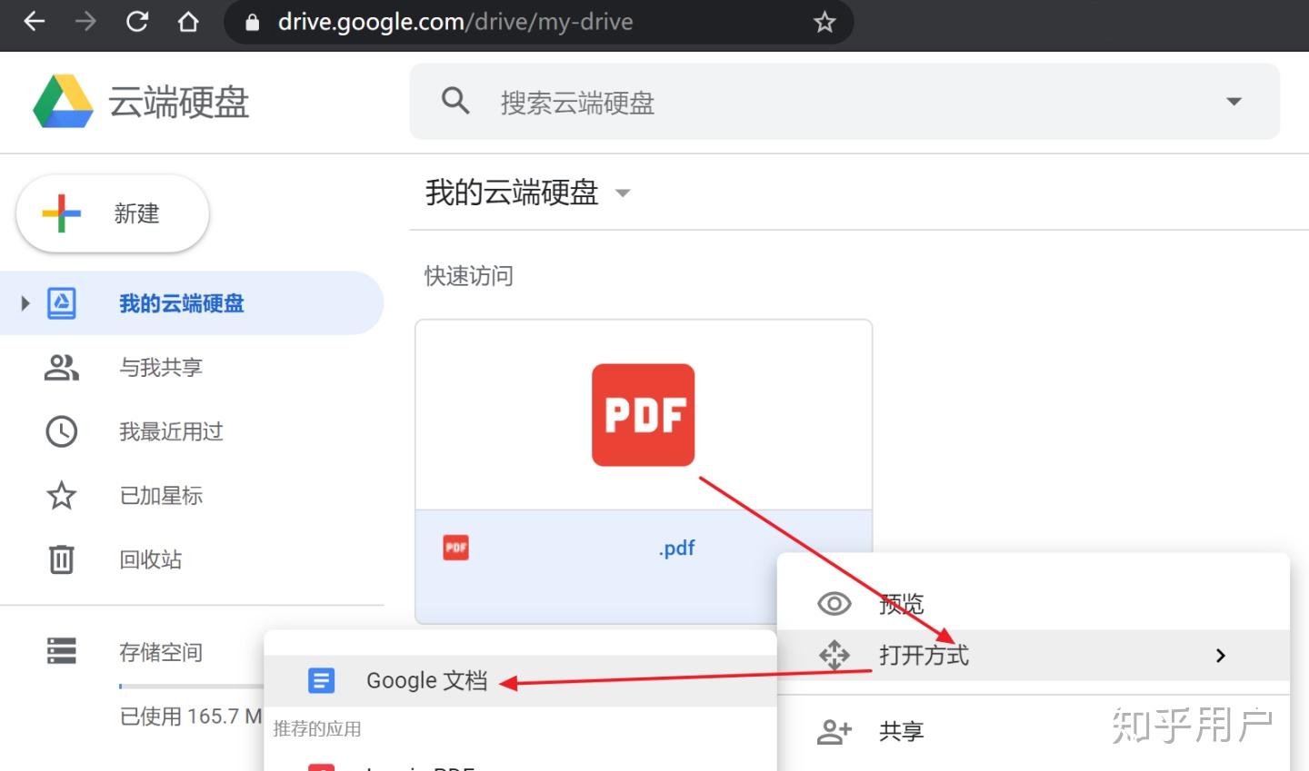Image resolution: width=1309 pixels, height=771 pixels.
Task: Select 我的云端硬盘 in sidebar
Action: pos(191,303)
